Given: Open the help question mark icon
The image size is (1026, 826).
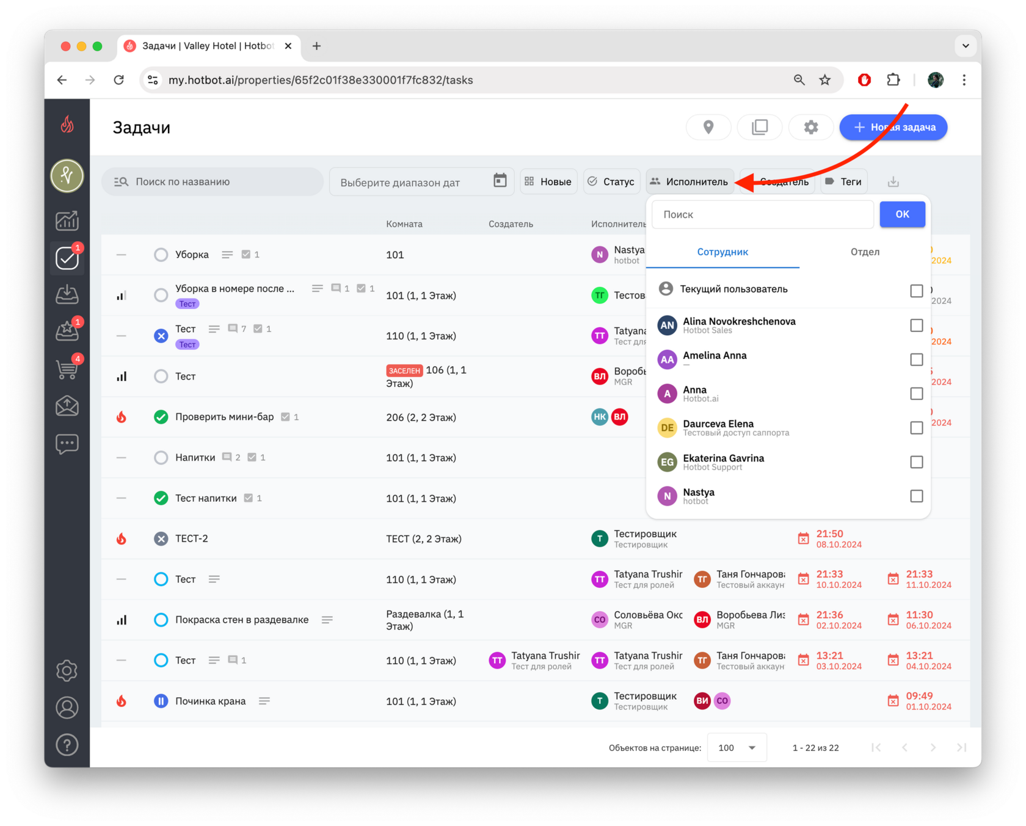Looking at the screenshot, I should pos(67,745).
